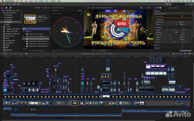Uncheck the Color Correction 1 checkbox
This screenshot has width=194, height=121.
tap(155, 14)
